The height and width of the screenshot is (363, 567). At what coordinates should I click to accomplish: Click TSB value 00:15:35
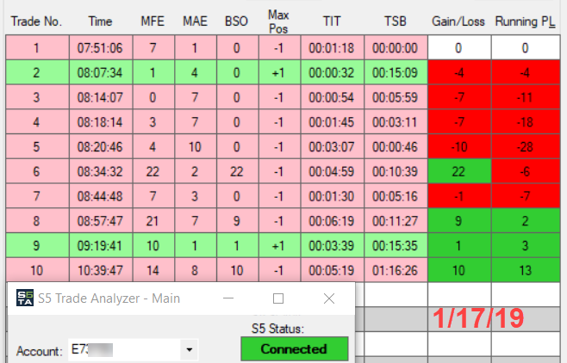pos(396,246)
